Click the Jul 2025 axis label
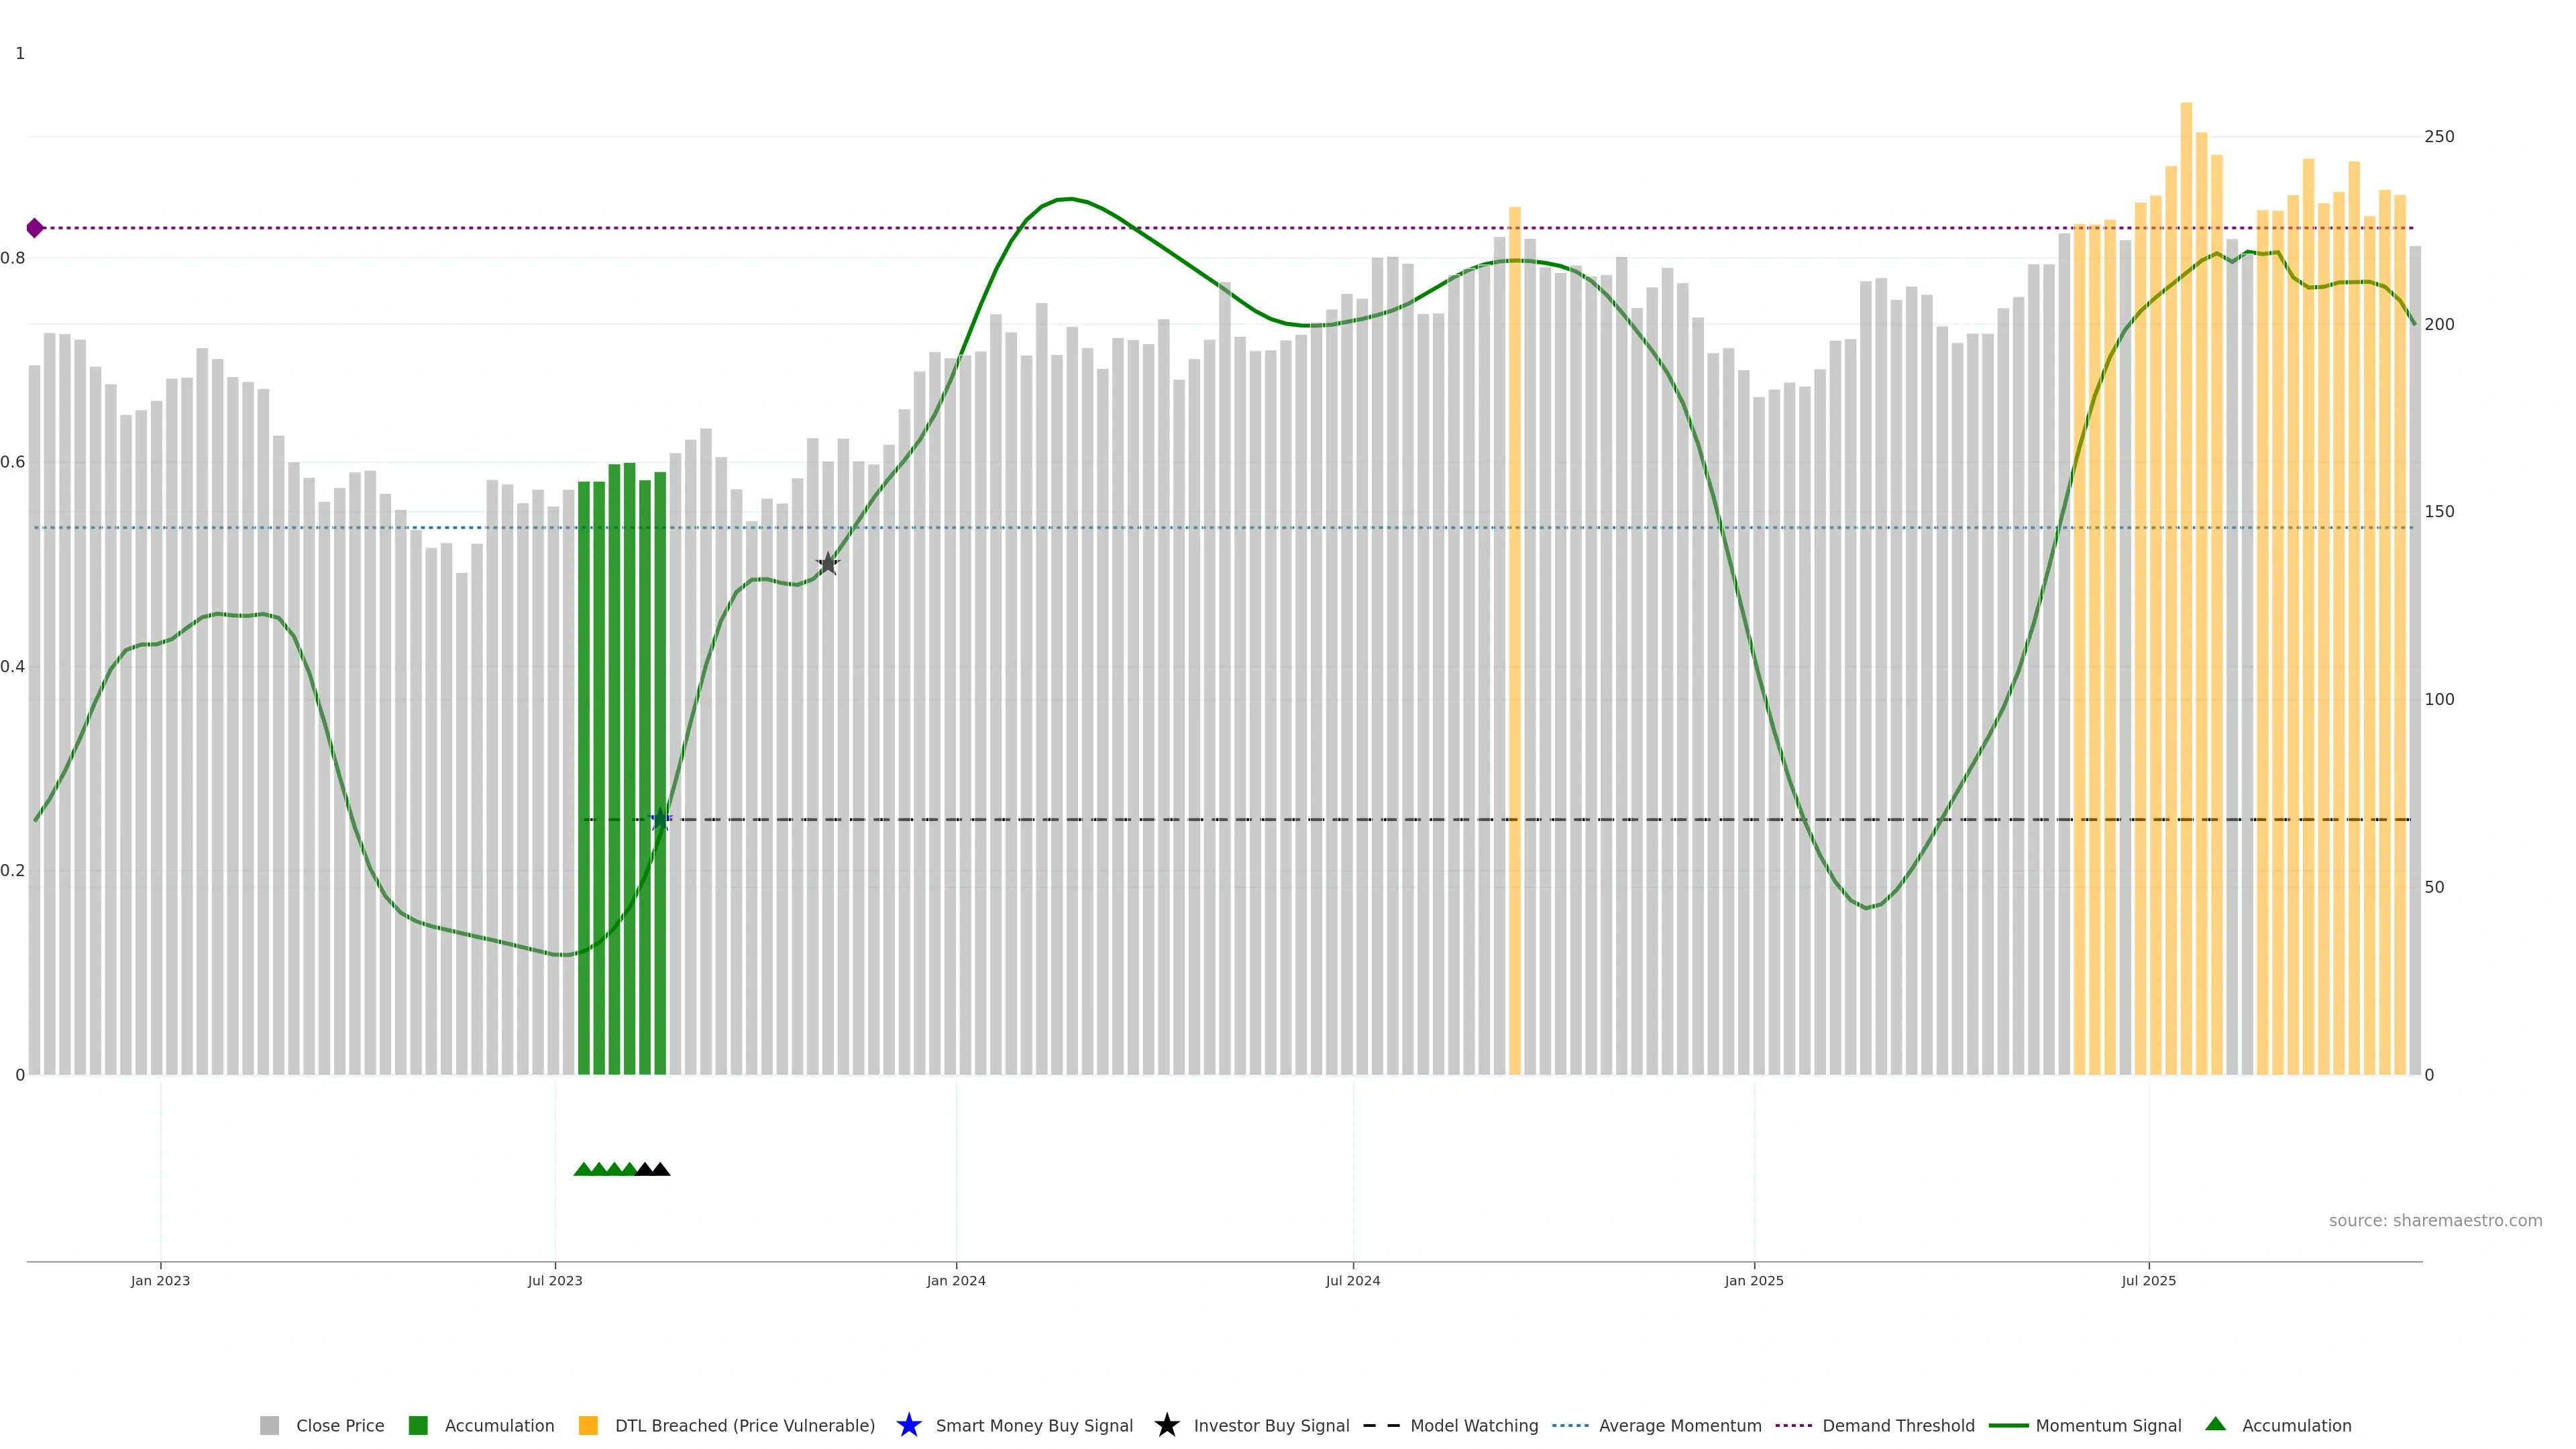 coord(2148,1281)
